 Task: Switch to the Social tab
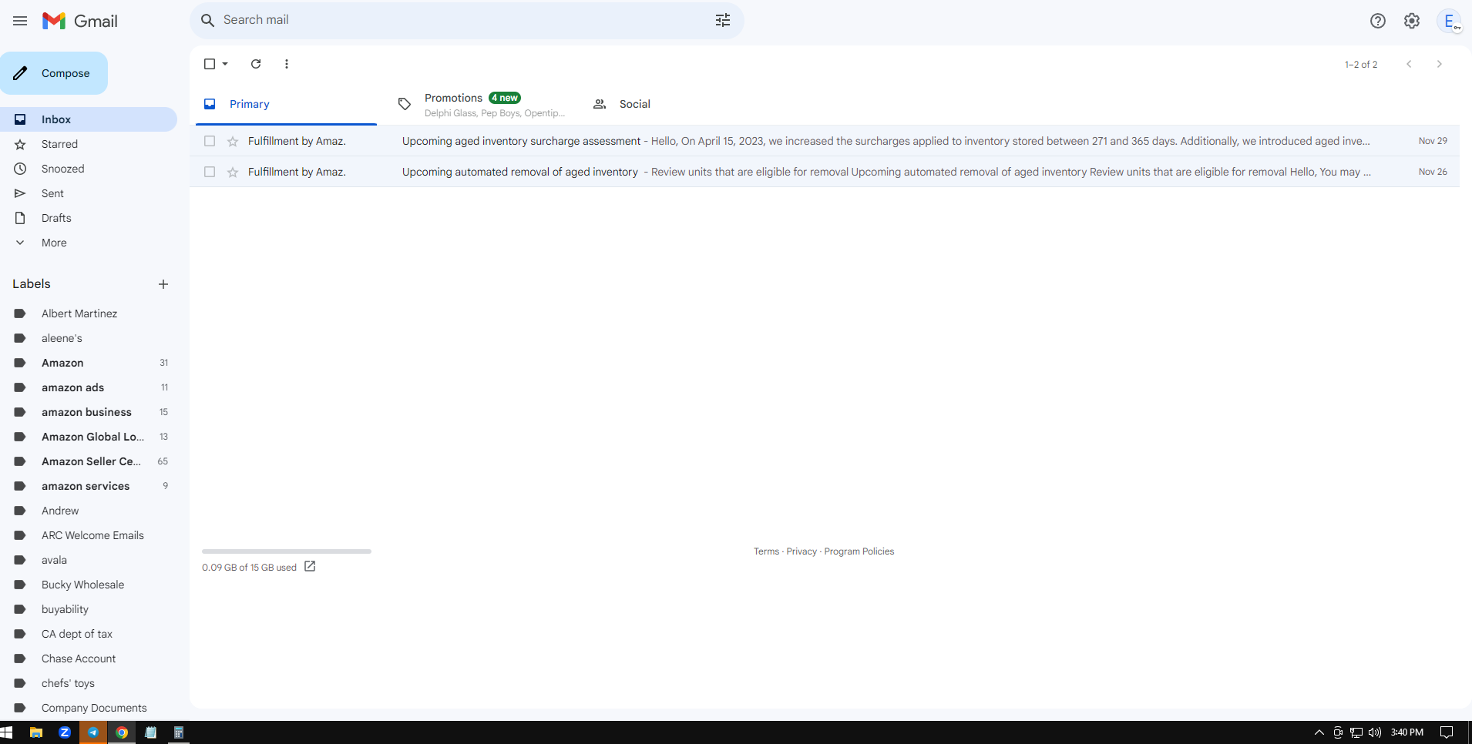674,104
